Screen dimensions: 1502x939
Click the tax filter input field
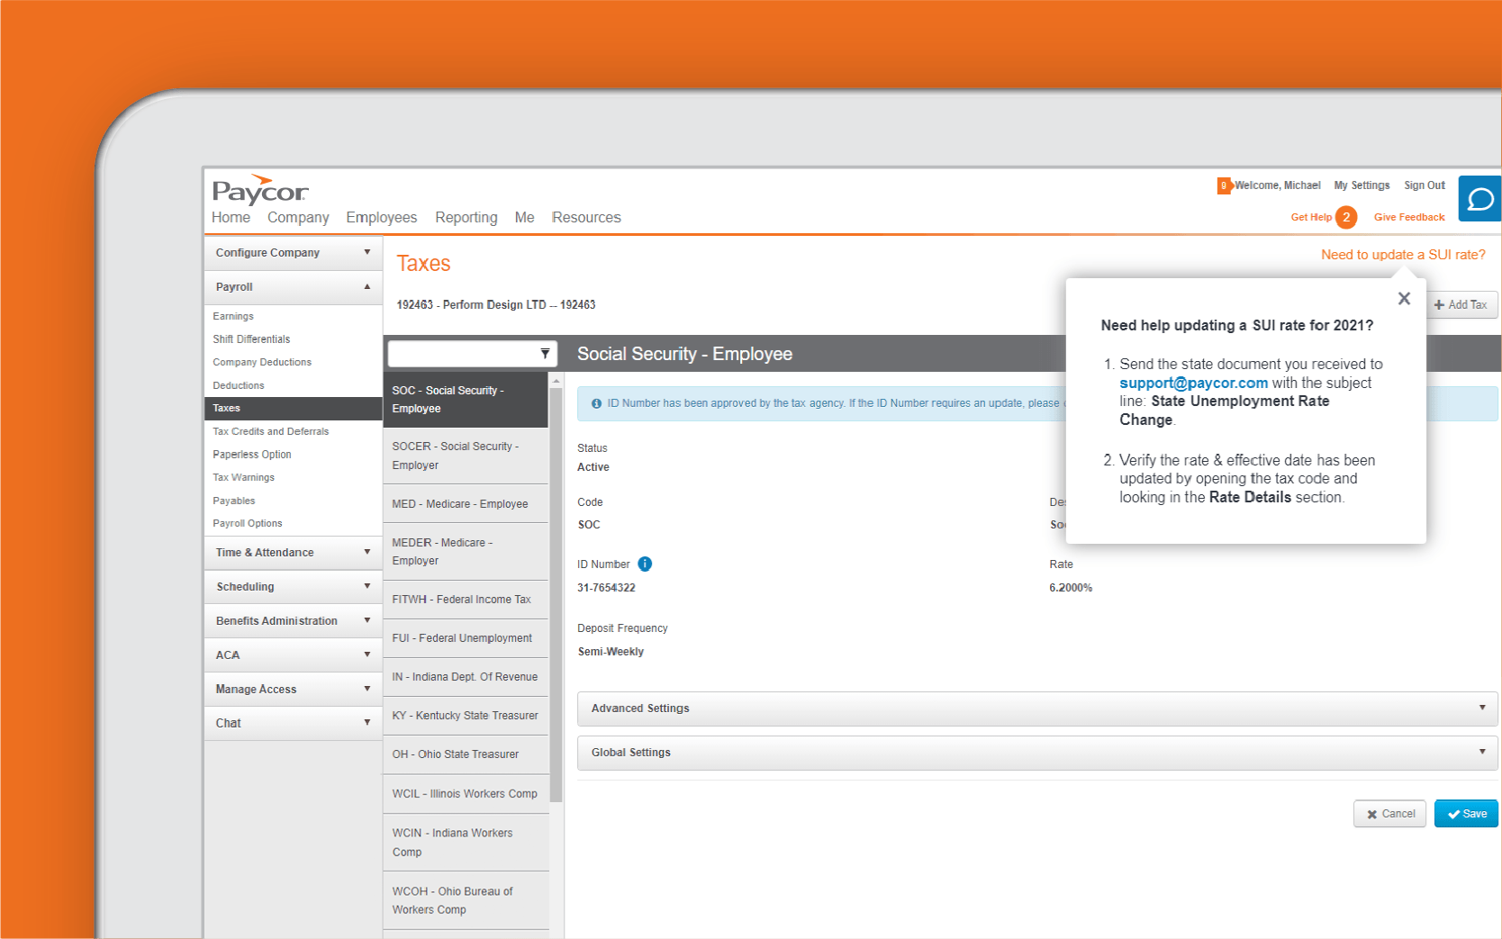pos(472,354)
